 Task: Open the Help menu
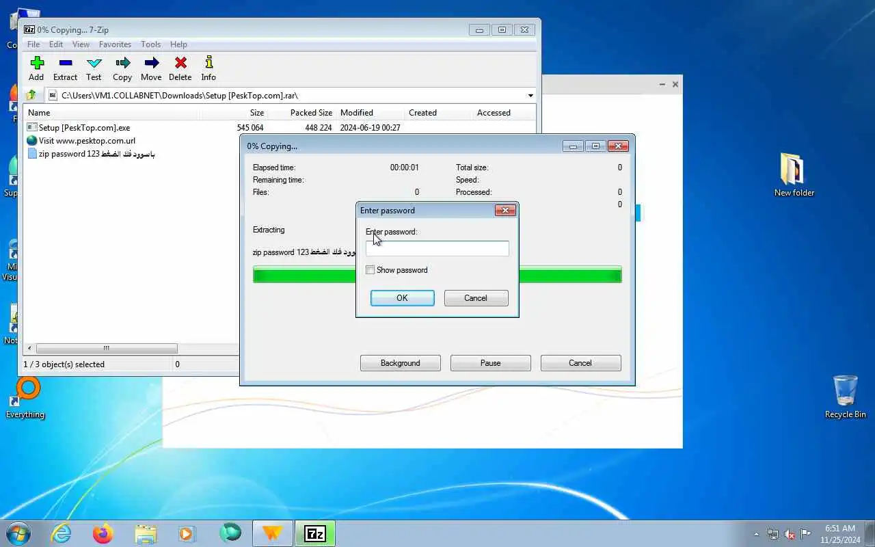coord(178,44)
